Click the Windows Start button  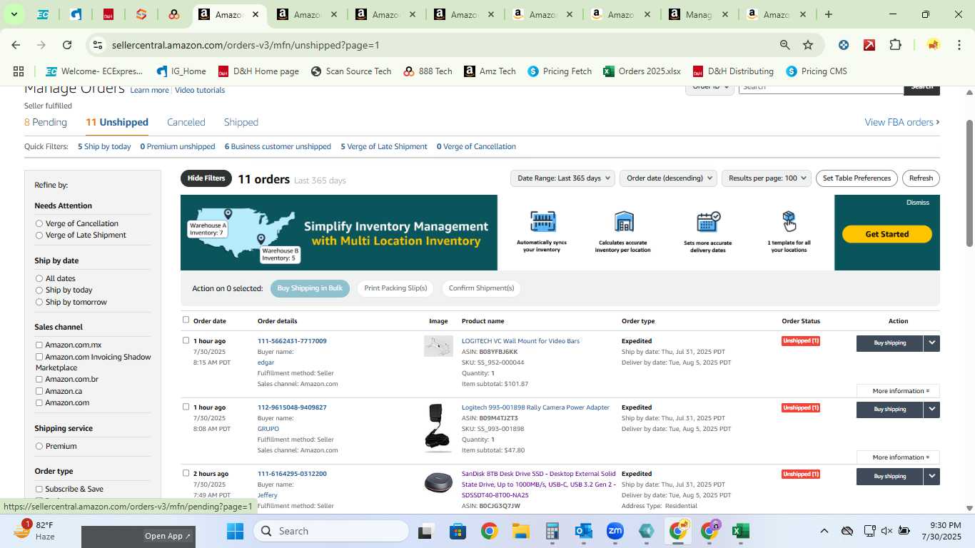236,531
